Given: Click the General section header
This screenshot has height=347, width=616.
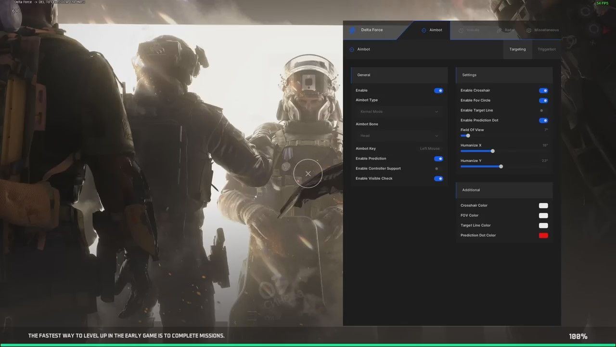Looking at the screenshot, I should (x=399, y=75).
